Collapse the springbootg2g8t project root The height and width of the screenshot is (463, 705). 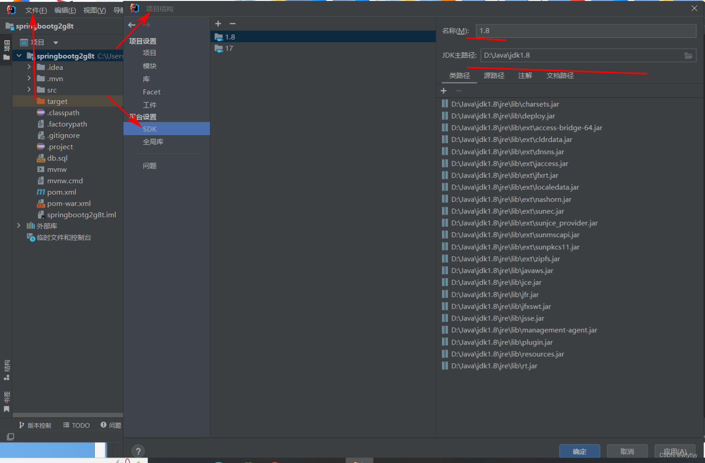coord(19,56)
